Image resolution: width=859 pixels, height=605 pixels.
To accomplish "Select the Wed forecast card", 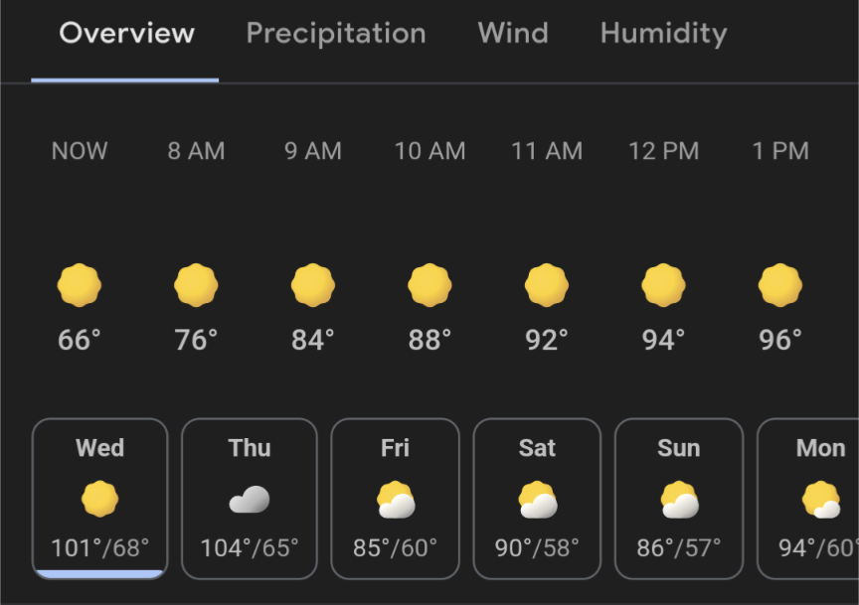I will point(99,499).
